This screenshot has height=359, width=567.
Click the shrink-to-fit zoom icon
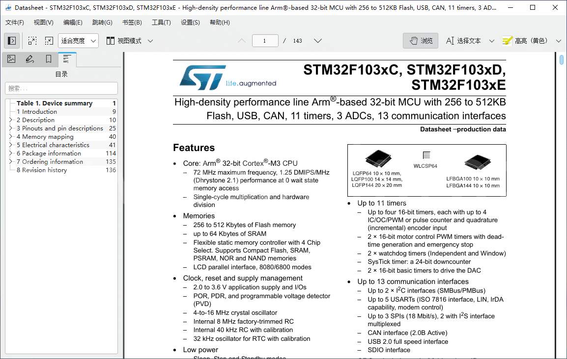click(49, 41)
